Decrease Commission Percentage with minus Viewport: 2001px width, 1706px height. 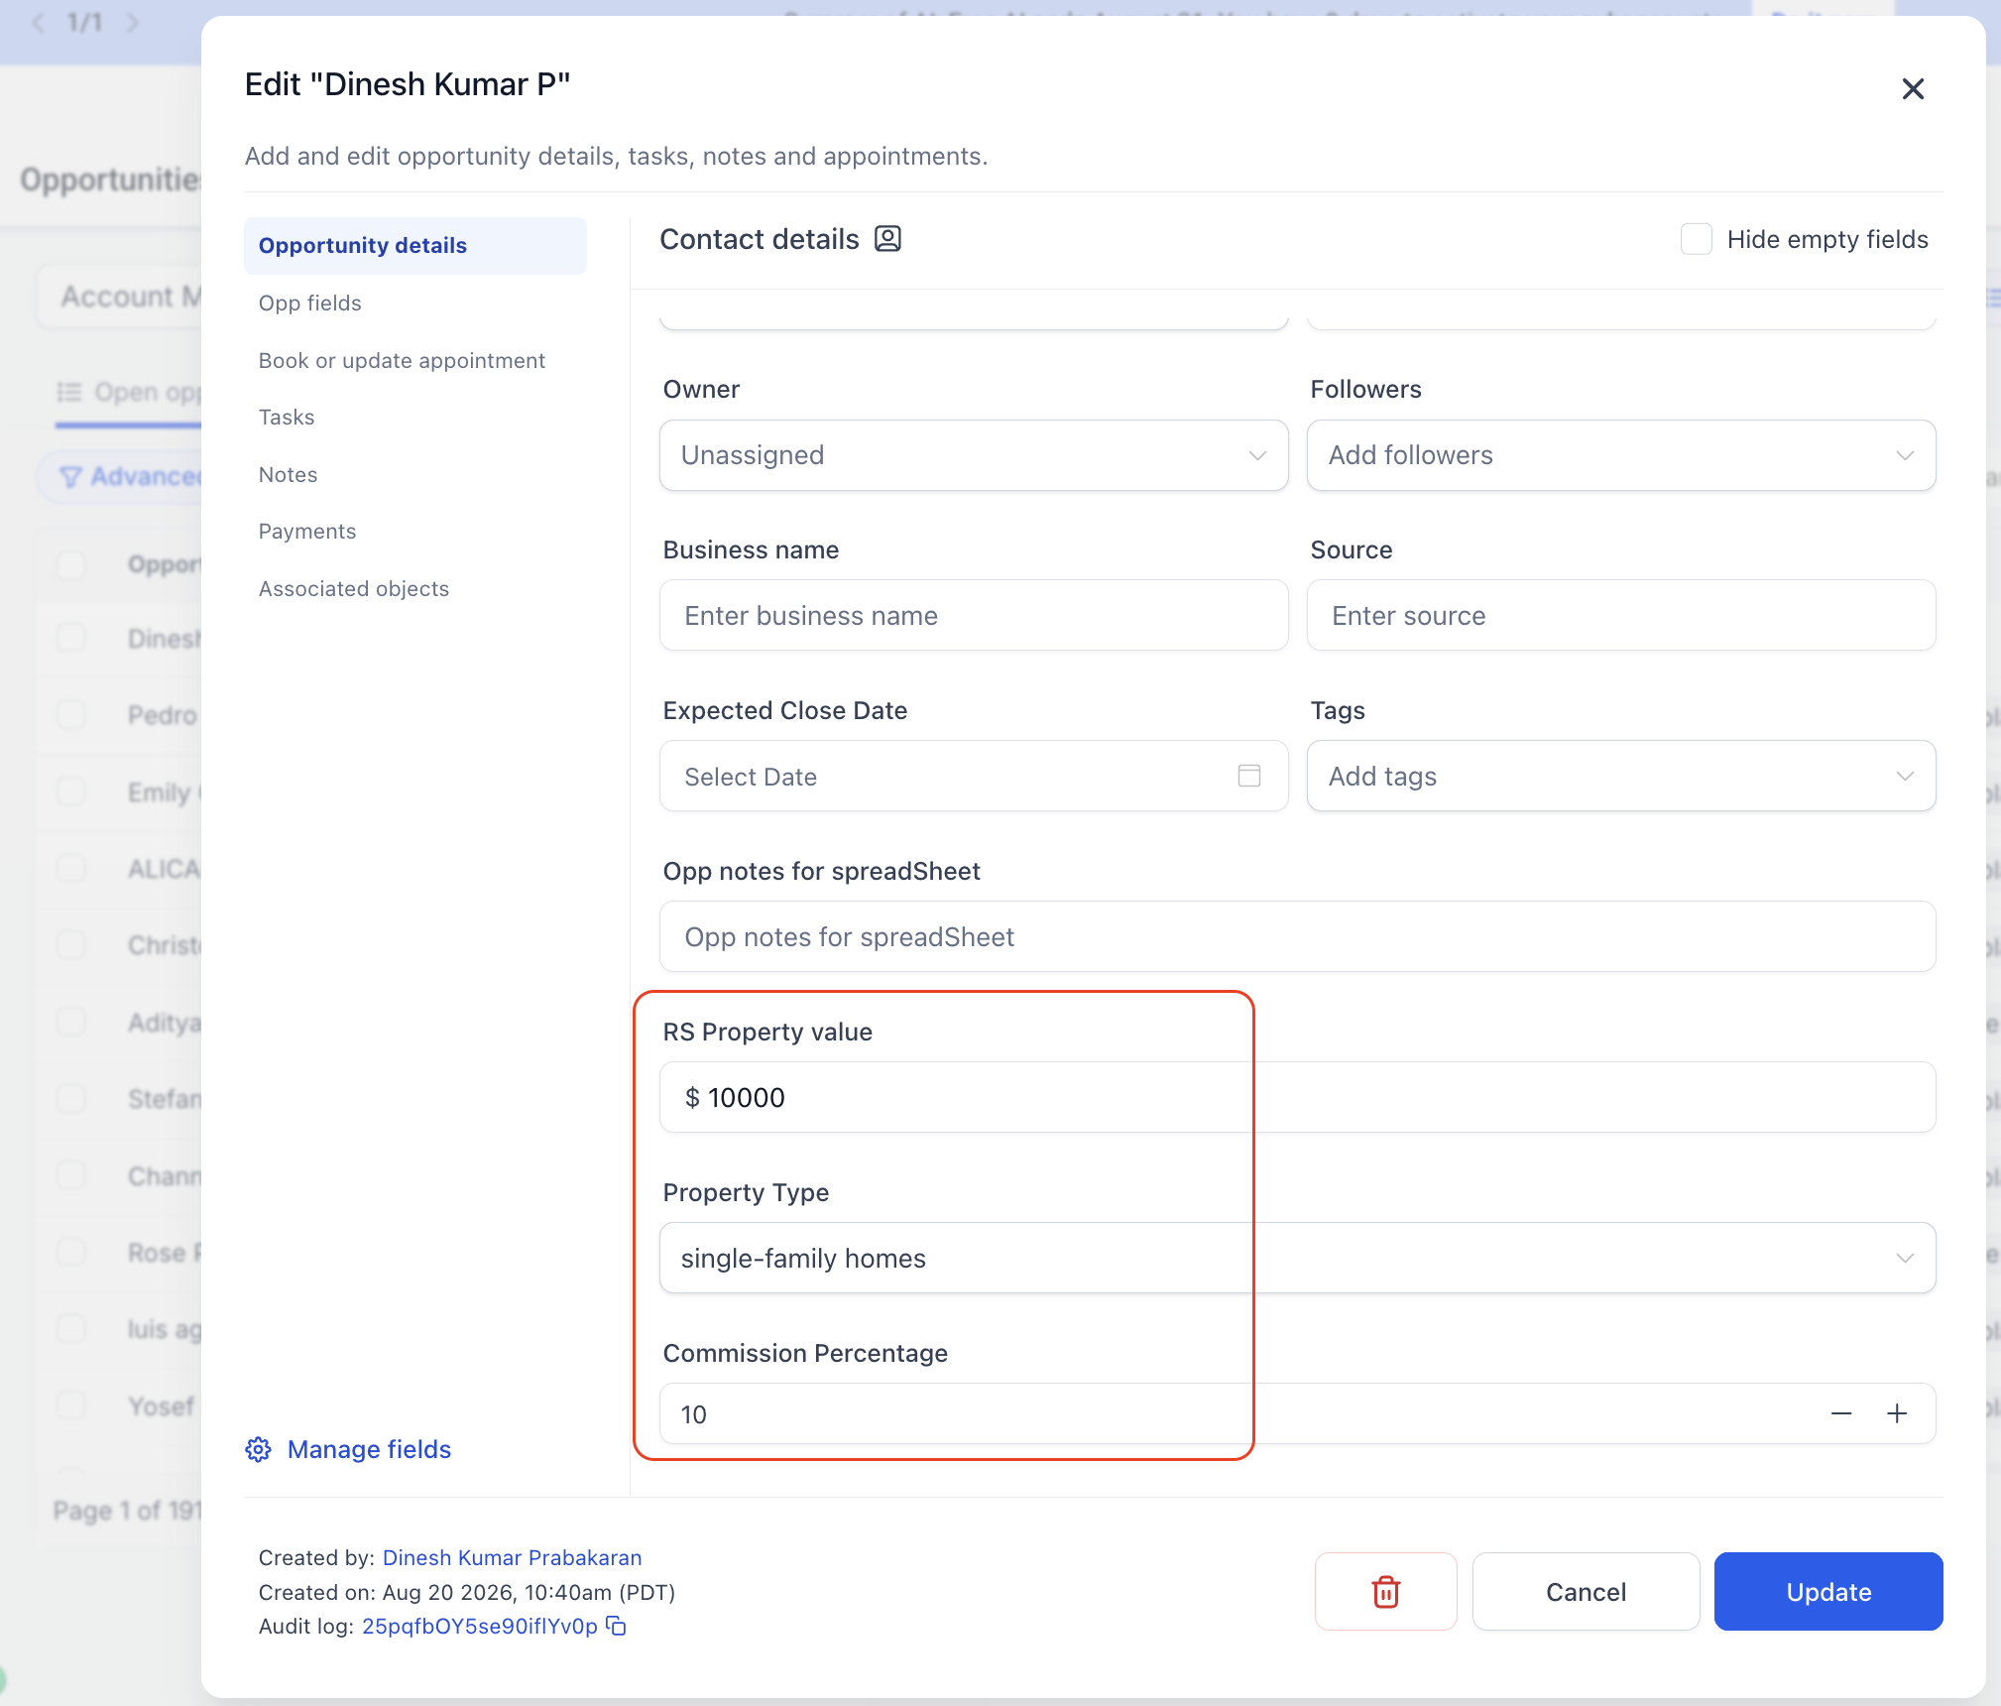(1841, 1413)
